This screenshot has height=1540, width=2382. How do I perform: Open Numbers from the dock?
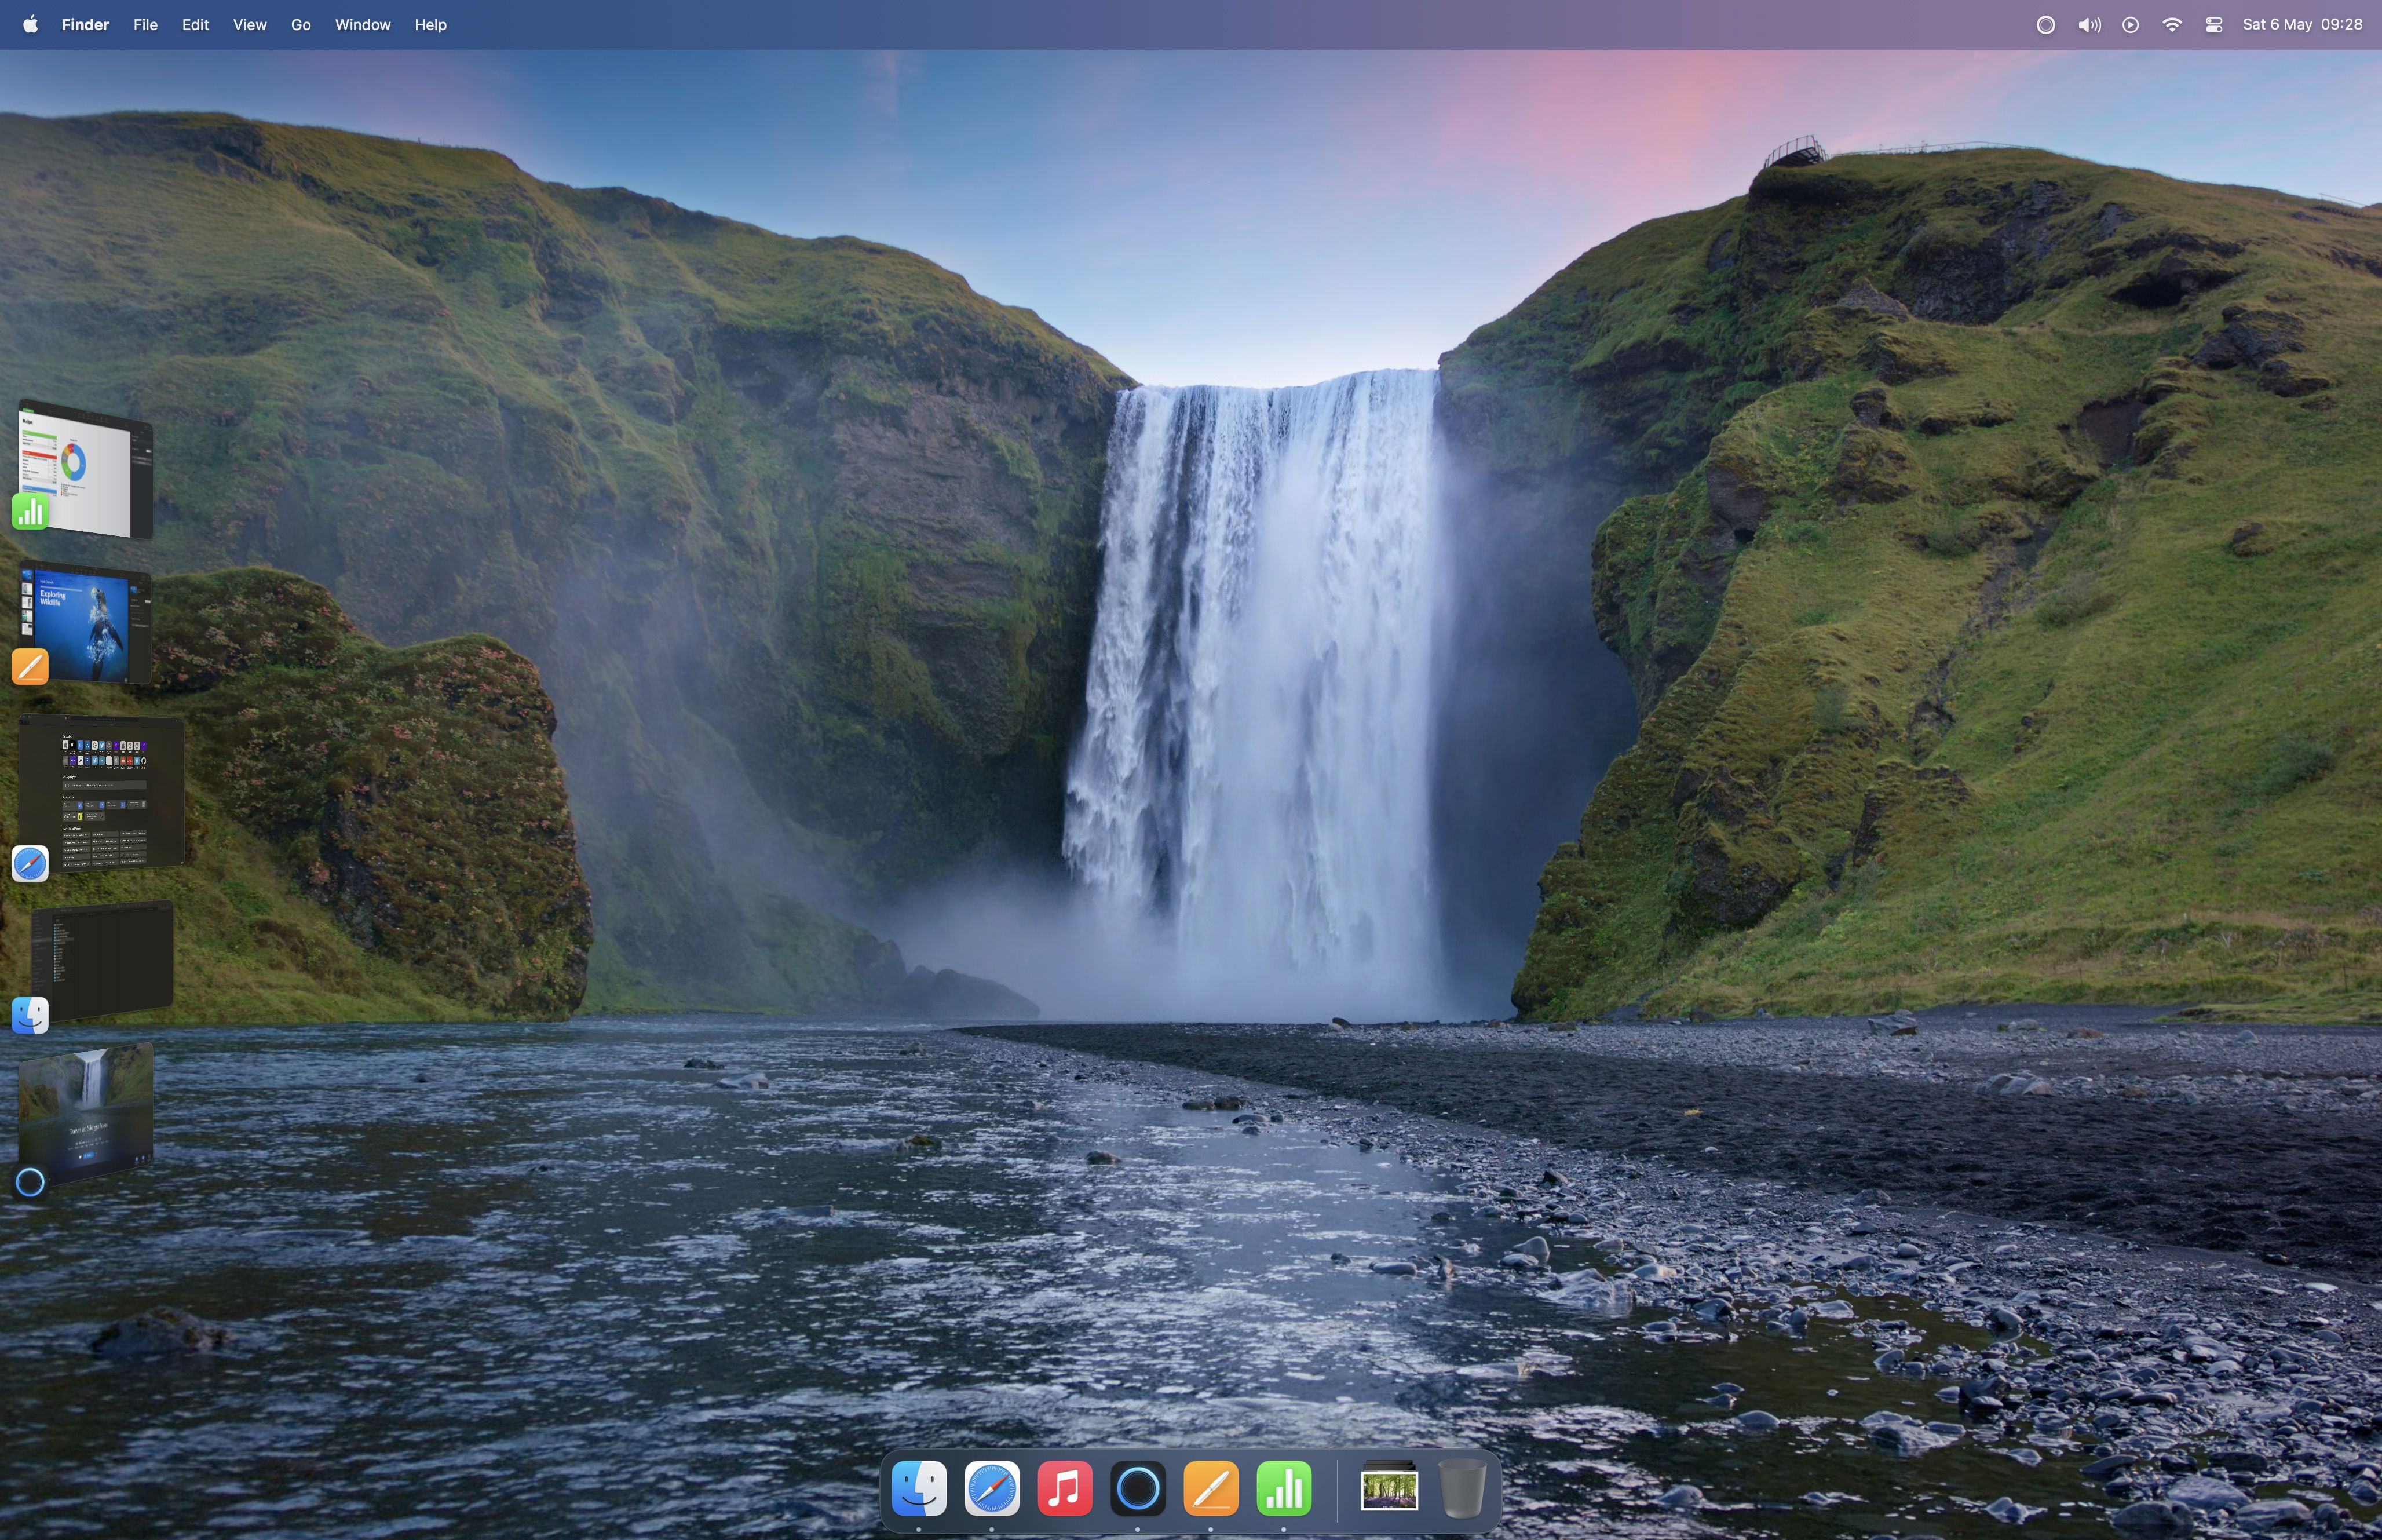1284,1488
